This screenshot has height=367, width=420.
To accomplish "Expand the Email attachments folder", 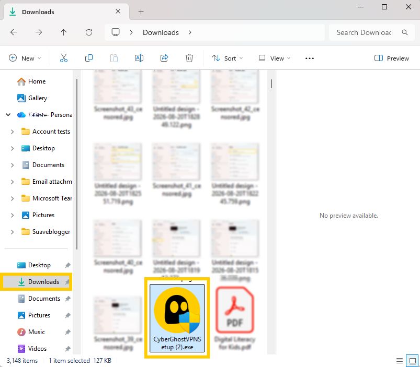I will pyautogui.click(x=13, y=182).
